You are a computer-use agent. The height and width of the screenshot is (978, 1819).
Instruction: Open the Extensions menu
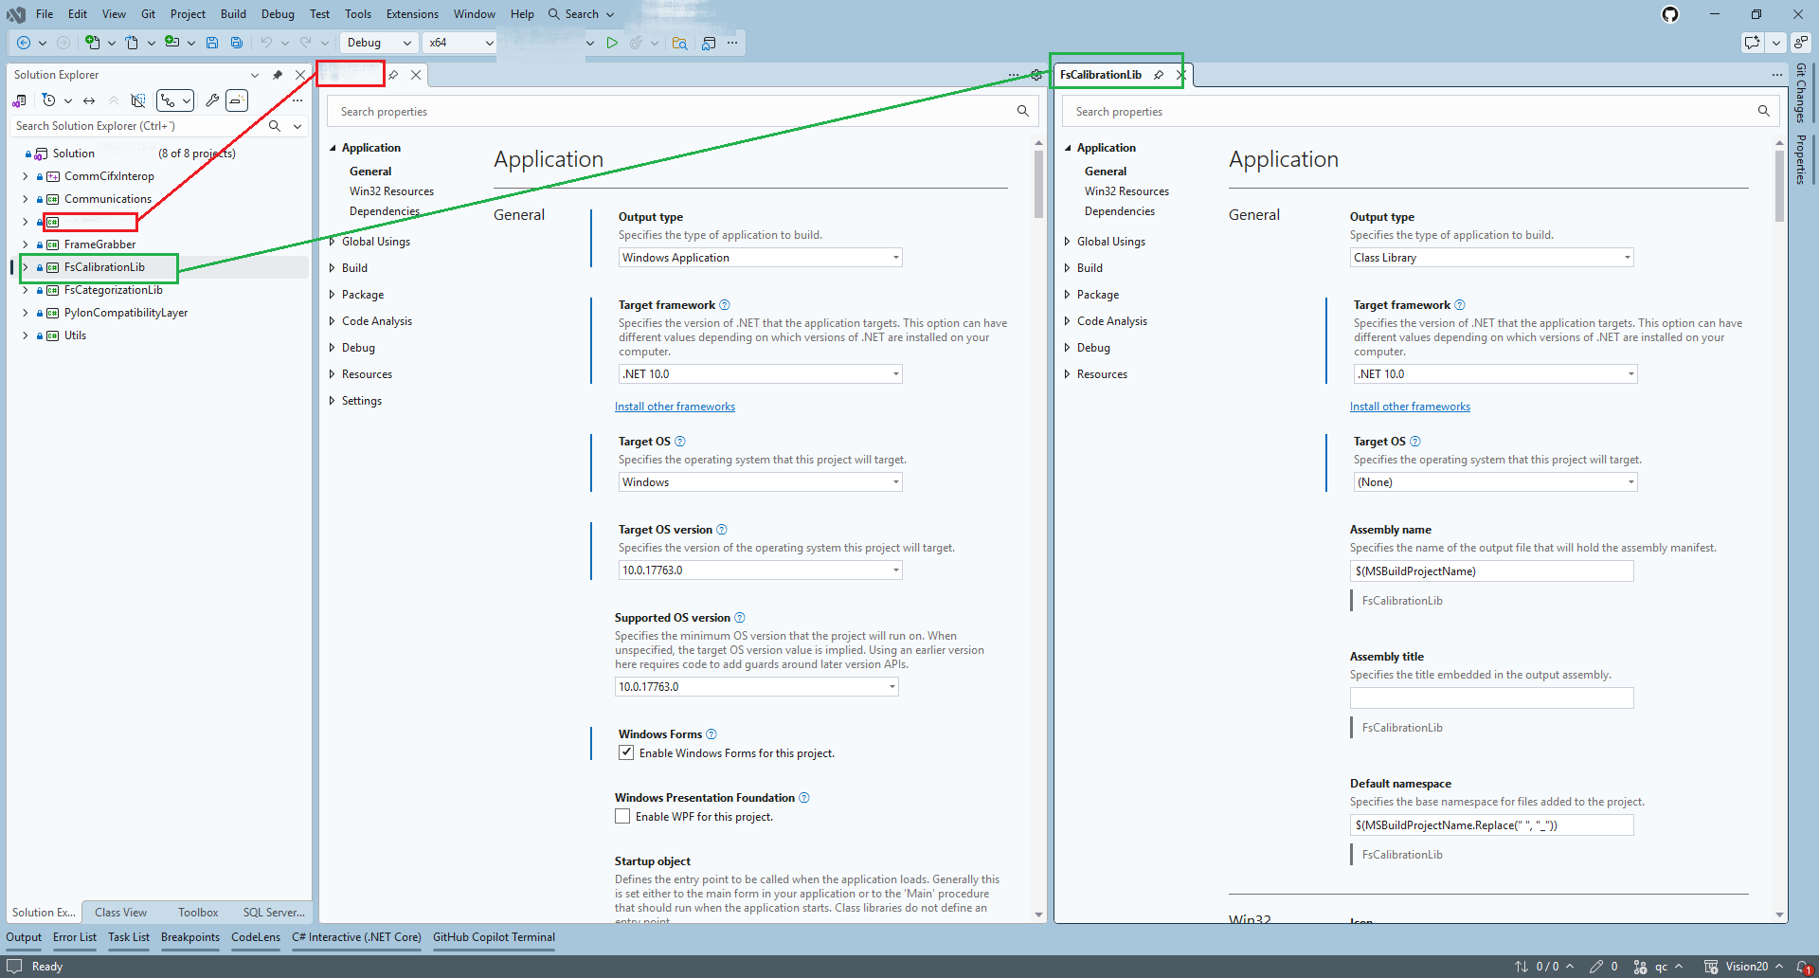412,14
